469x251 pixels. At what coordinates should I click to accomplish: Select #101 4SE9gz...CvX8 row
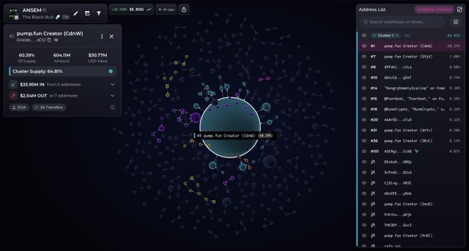[411, 151]
